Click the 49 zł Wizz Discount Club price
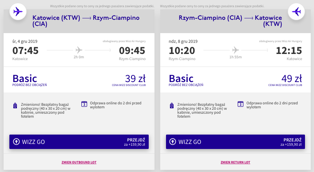Viewport: 314px width, 172px height. [285, 80]
